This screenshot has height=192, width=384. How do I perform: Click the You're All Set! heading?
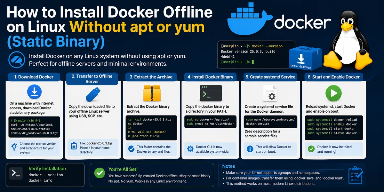coord(123,170)
